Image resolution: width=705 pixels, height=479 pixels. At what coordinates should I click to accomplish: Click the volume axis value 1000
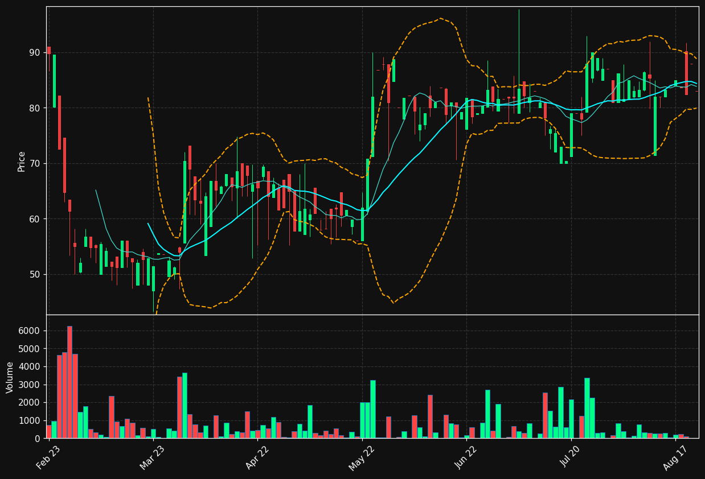pos(30,421)
